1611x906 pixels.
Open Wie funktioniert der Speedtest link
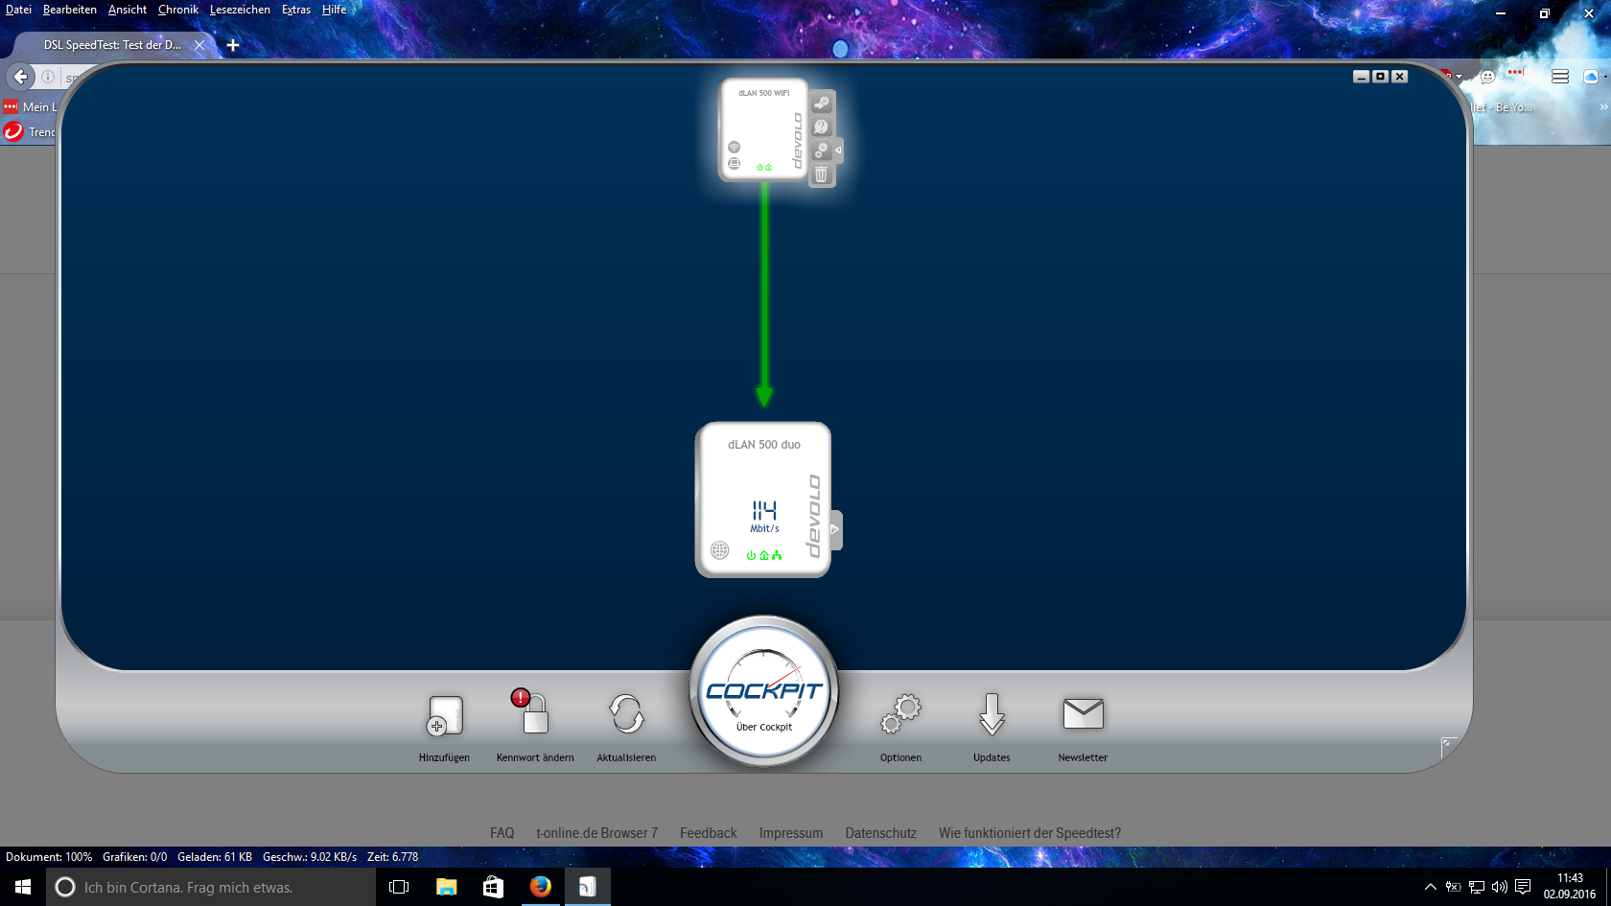point(1030,833)
